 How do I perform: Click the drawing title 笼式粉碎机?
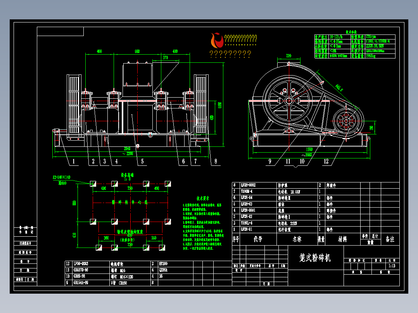click(x=315, y=258)
